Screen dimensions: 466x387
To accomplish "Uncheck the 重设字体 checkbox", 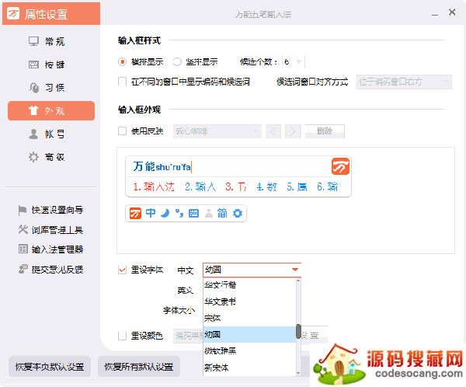I will 122,270.
